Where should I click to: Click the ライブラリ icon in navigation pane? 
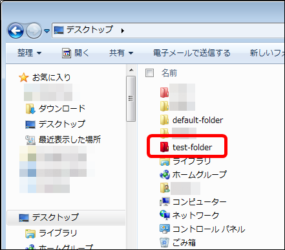point(30,234)
